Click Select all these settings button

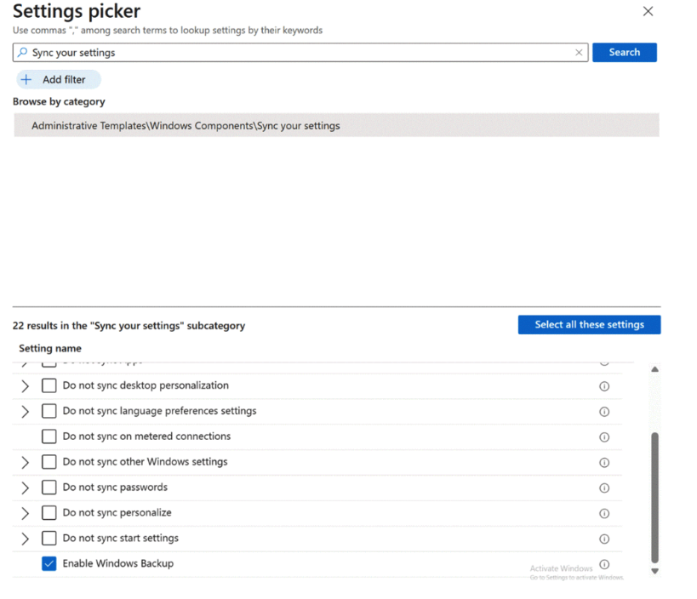click(x=589, y=324)
